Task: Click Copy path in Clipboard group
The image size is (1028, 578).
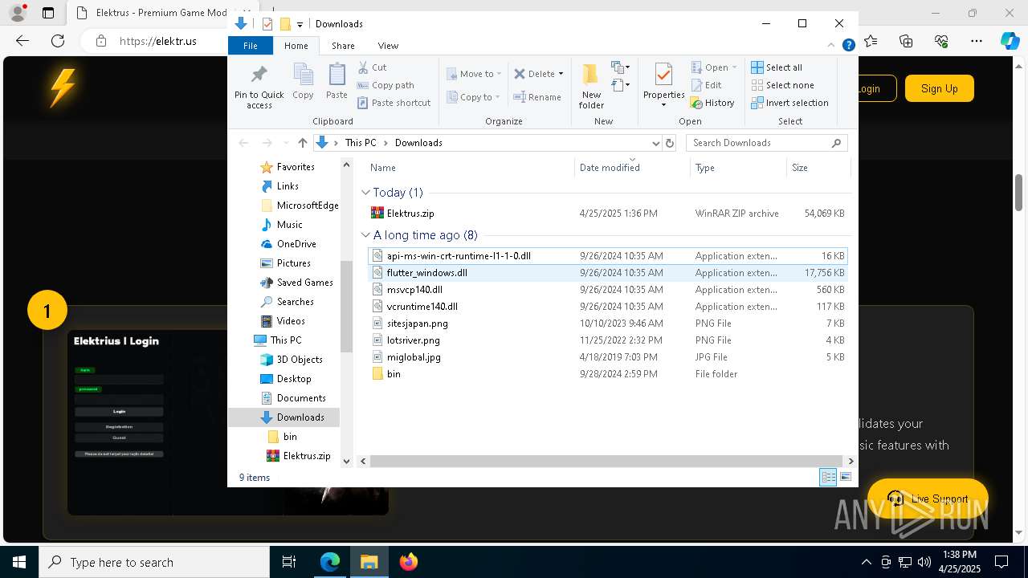Action: [x=385, y=85]
